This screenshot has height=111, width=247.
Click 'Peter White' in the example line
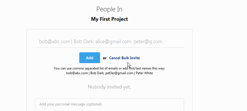point(144,73)
